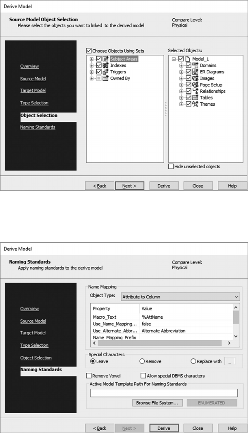Viewport: 248px width, 433px height.
Task: Open Type Selection in the Naming Standards dialog sidebar
Action: point(34,345)
